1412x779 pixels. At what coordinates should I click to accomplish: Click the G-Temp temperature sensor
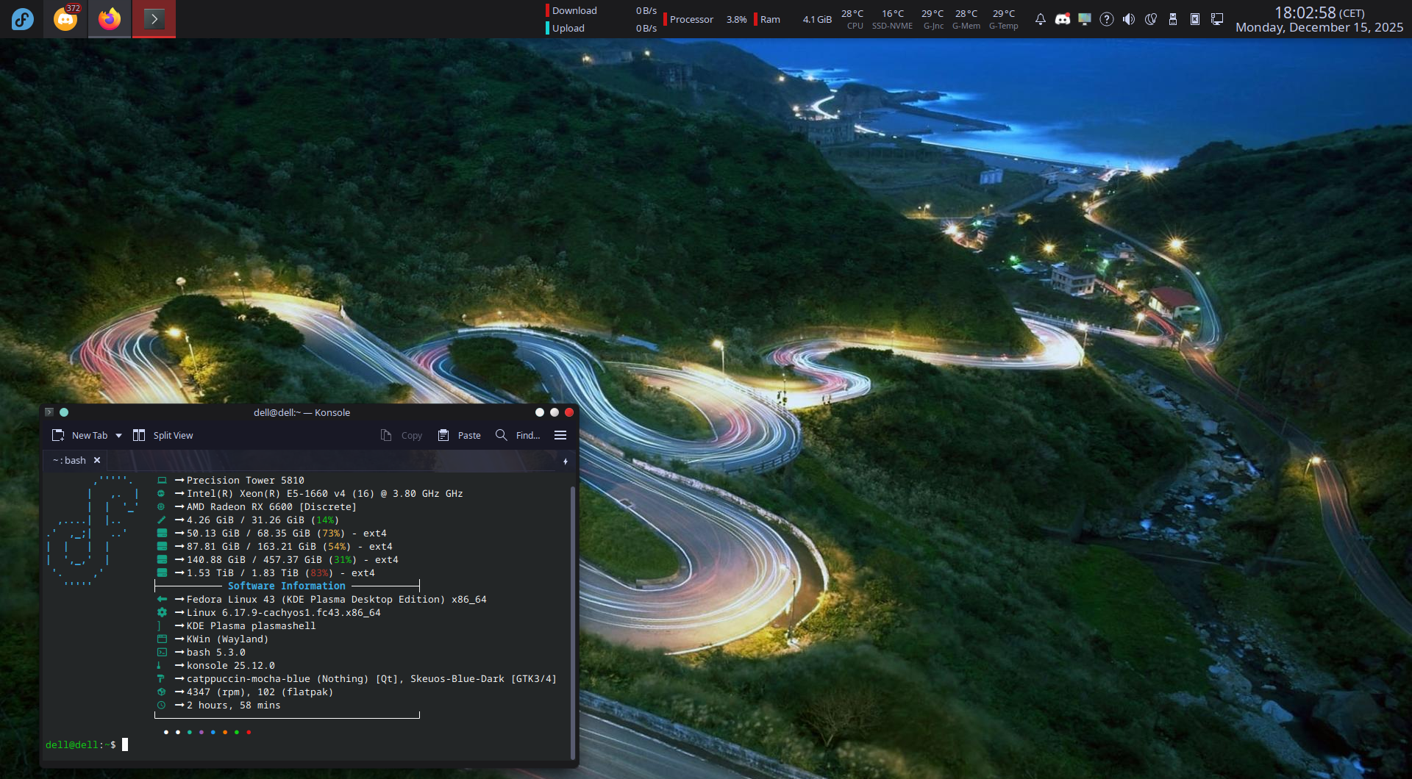(x=1004, y=19)
